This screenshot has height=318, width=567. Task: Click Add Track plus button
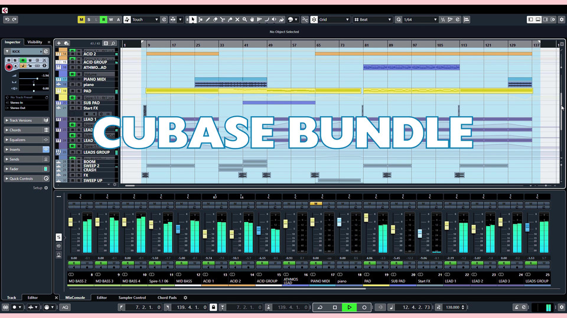coord(59,43)
